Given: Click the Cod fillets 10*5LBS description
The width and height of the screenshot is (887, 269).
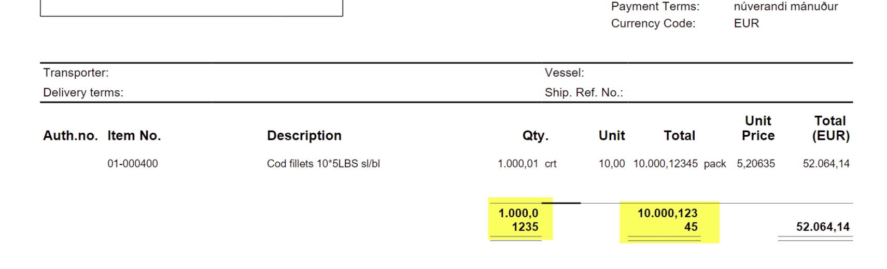Looking at the screenshot, I should (x=323, y=164).
